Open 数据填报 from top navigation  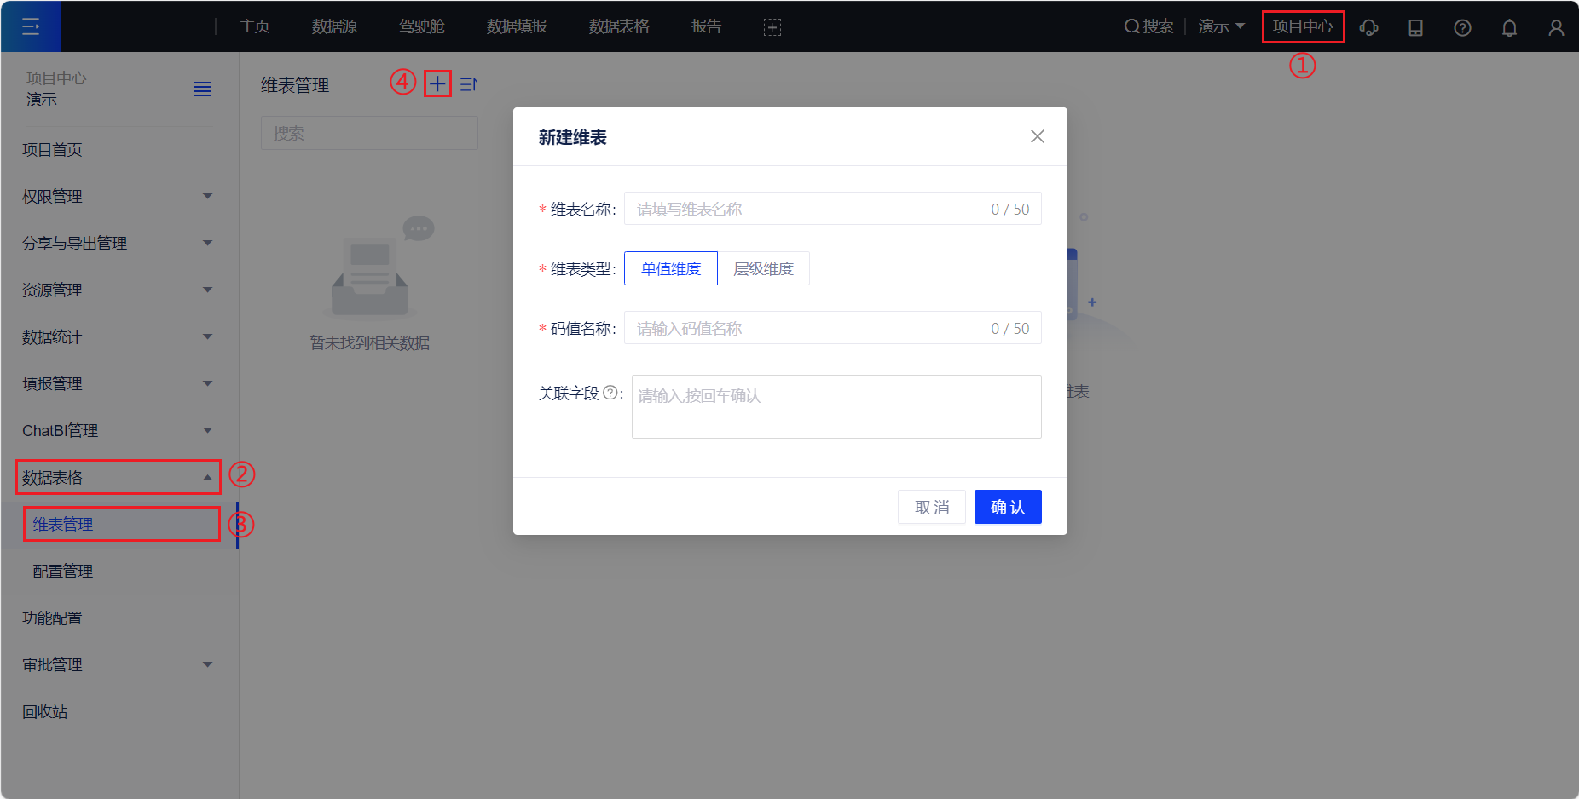point(516,26)
